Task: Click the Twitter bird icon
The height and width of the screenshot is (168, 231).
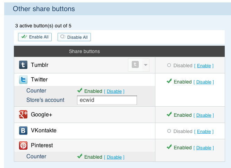Action: 23,80
